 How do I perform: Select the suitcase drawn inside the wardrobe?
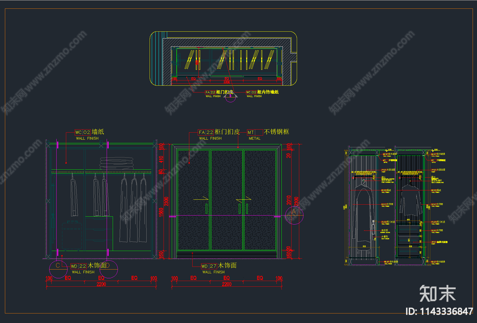click(x=72, y=235)
